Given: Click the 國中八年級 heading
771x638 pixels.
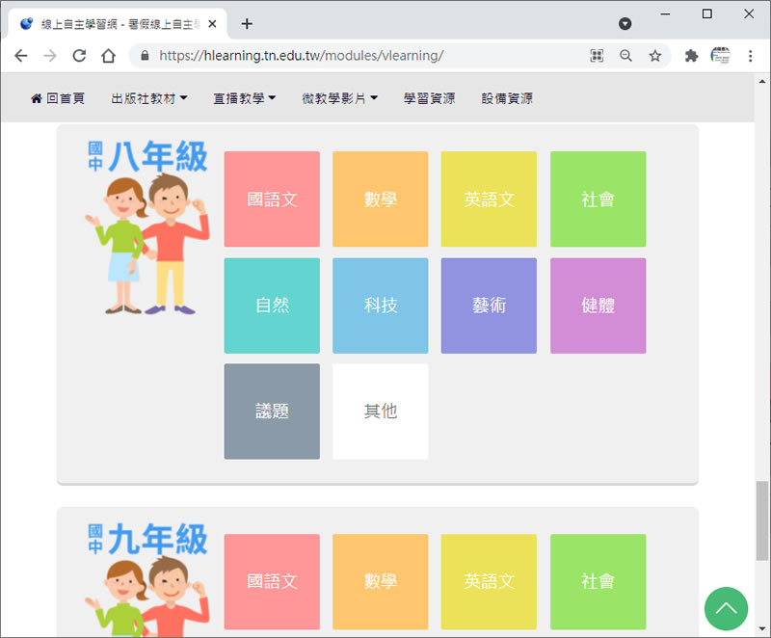Looking at the screenshot, I should (147, 156).
